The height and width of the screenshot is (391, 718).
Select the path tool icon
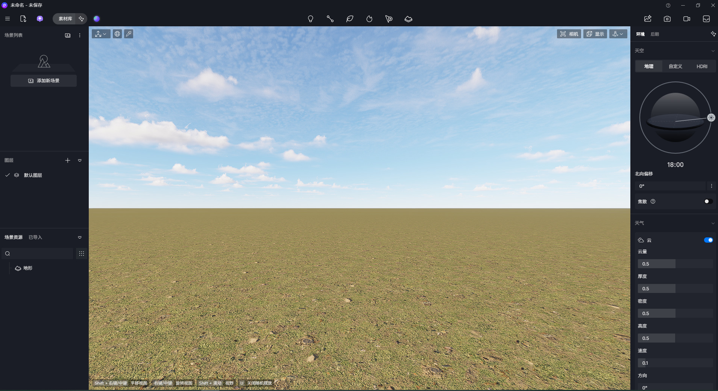(330, 19)
